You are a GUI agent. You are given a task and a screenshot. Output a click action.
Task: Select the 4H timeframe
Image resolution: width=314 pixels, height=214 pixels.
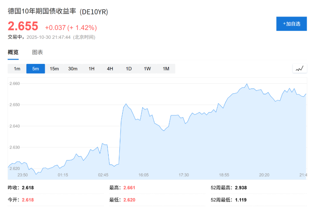110,69
